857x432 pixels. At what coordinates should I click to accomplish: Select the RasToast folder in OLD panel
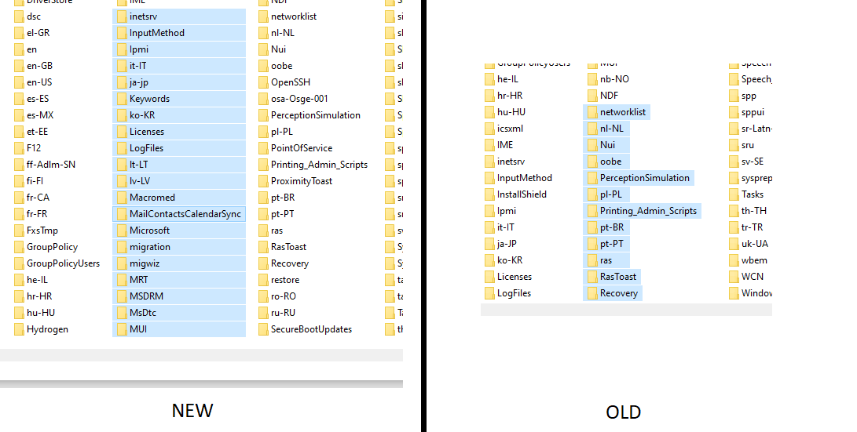[618, 277]
